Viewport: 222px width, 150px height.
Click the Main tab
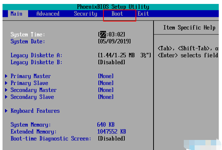[x=16, y=14]
